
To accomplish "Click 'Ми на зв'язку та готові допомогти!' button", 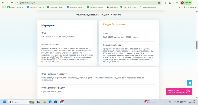I will pyautogui.click(x=179, y=91).
